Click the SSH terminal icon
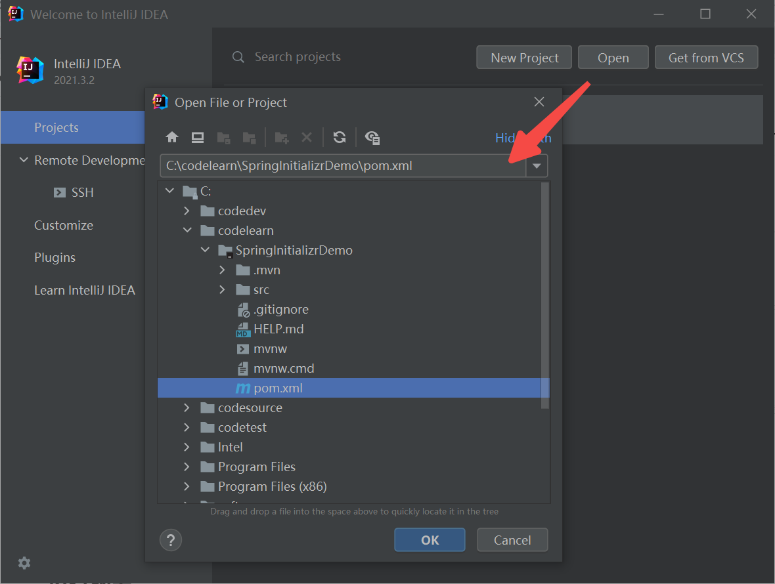Viewport: 775px width, 584px height. (x=59, y=192)
